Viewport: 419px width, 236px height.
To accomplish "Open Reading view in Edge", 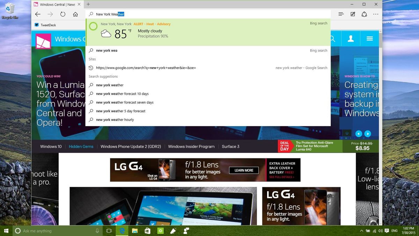I will click(341, 14).
